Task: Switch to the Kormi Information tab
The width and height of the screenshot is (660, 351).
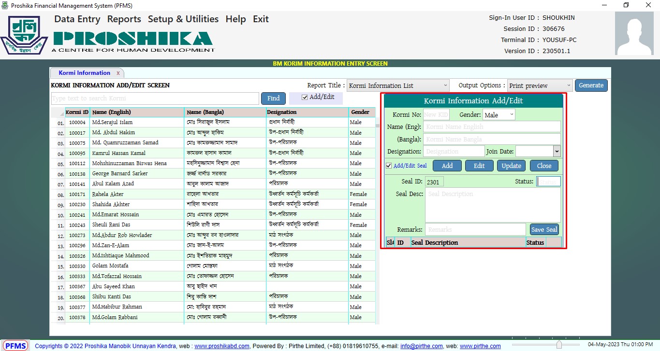Action: point(84,73)
